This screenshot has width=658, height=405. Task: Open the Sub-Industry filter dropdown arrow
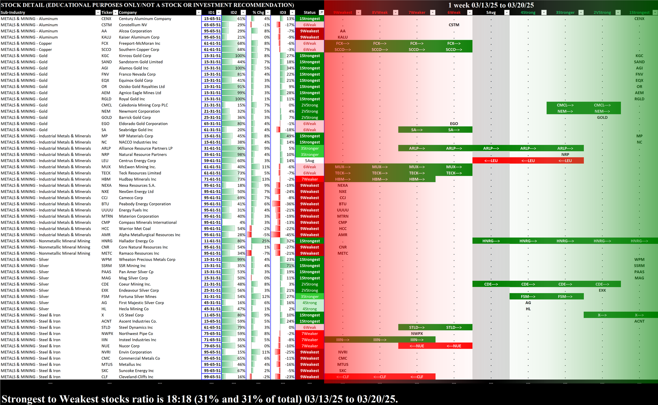[x=98, y=12]
